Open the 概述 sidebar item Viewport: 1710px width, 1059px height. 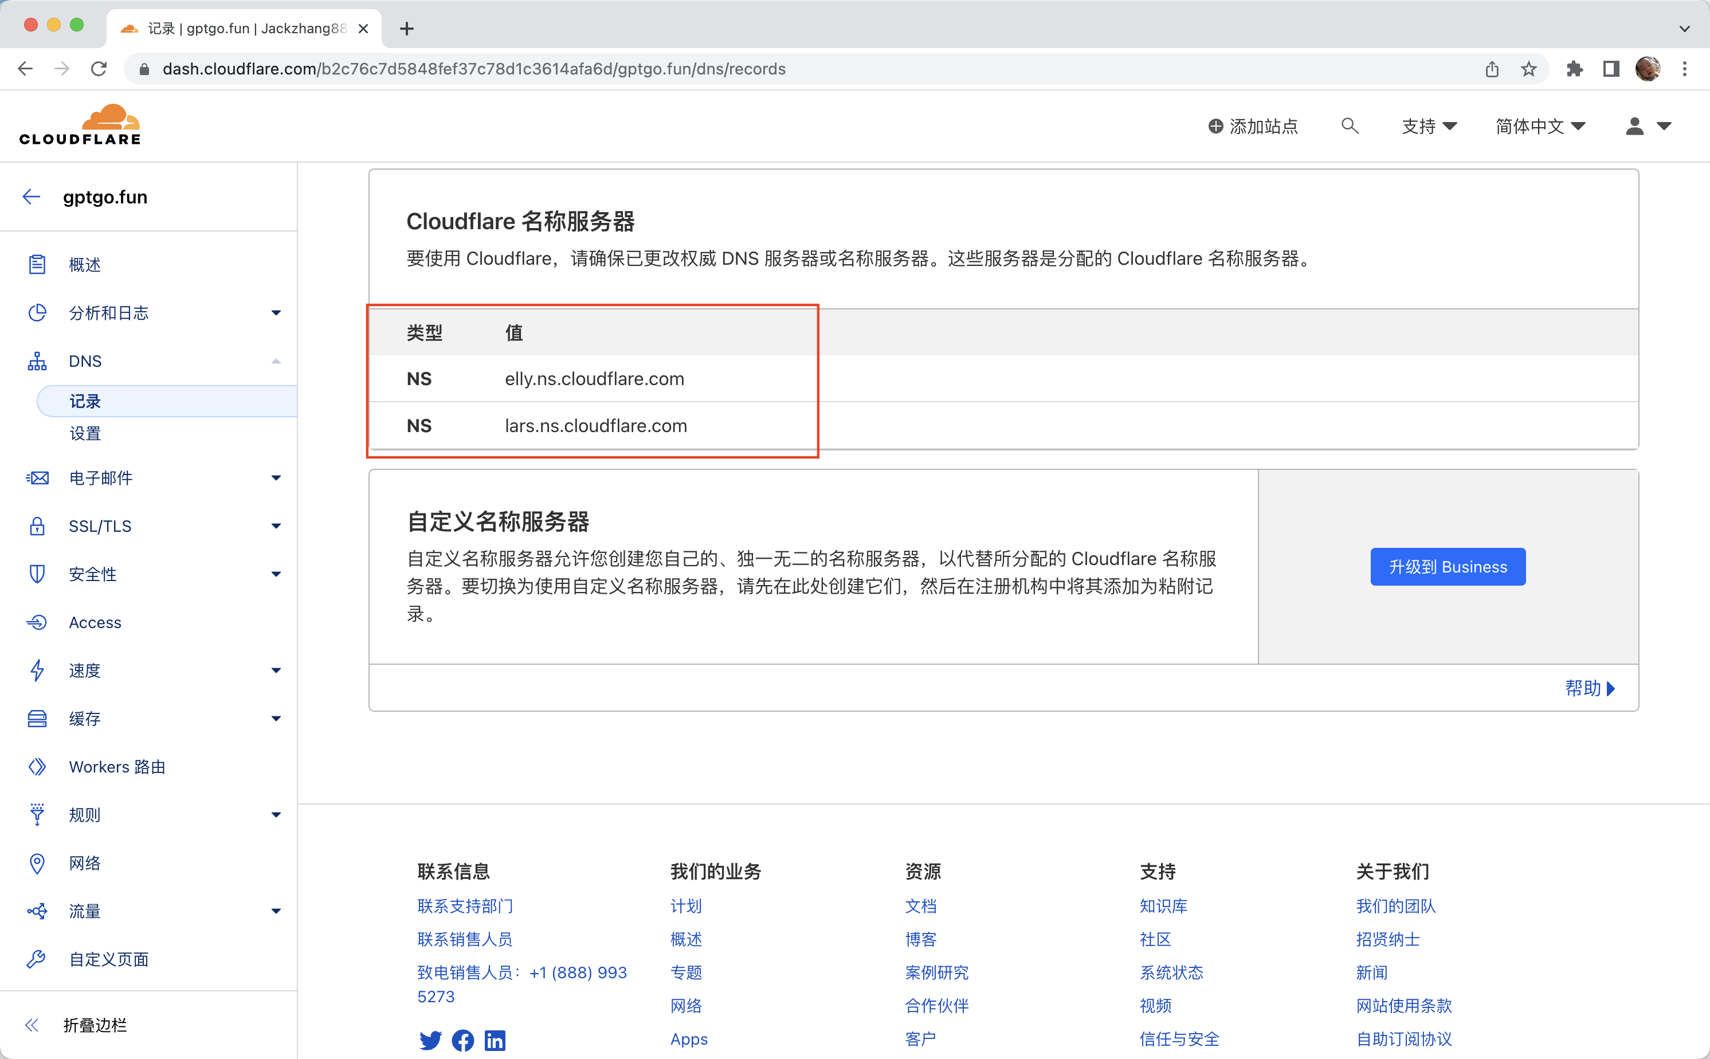pyautogui.click(x=85, y=265)
